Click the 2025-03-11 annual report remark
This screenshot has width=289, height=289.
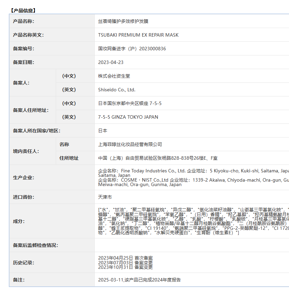[x=139, y=280]
